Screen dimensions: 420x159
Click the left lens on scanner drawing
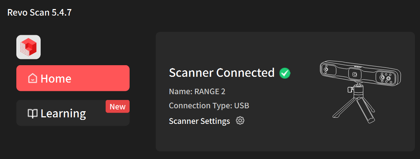point(326,69)
